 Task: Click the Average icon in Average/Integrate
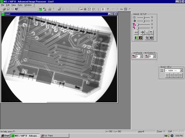click(134, 56)
